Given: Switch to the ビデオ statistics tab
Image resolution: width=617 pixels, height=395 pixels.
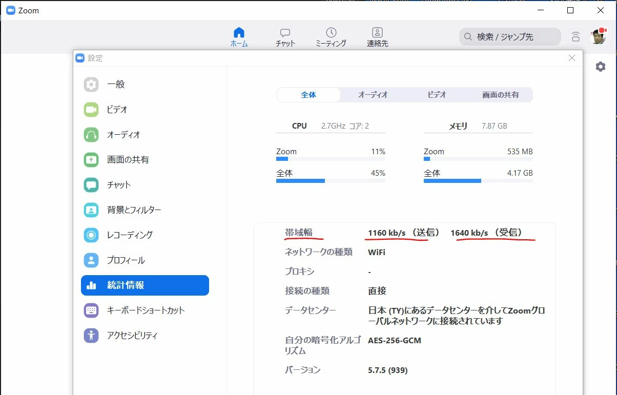Looking at the screenshot, I should point(437,95).
